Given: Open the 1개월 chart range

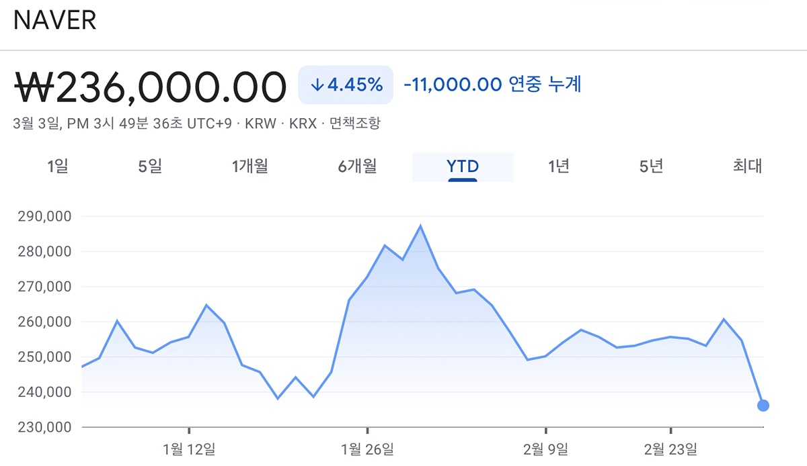Looking at the screenshot, I should 249,167.
